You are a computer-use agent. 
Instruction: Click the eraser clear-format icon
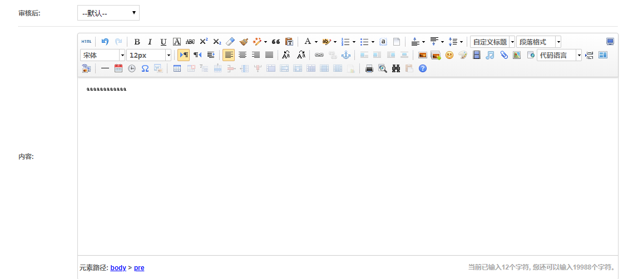pos(230,42)
